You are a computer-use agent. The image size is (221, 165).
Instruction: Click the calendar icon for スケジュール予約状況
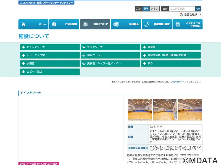(178, 24)
